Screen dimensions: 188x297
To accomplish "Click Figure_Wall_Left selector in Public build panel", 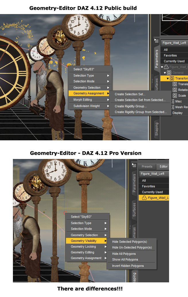I will (x=174, y=43).
